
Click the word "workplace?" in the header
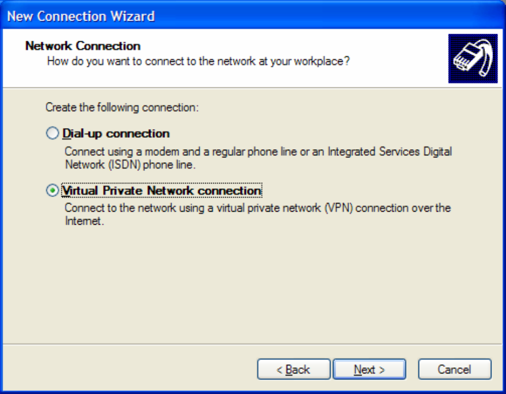(x=321, y=60)
